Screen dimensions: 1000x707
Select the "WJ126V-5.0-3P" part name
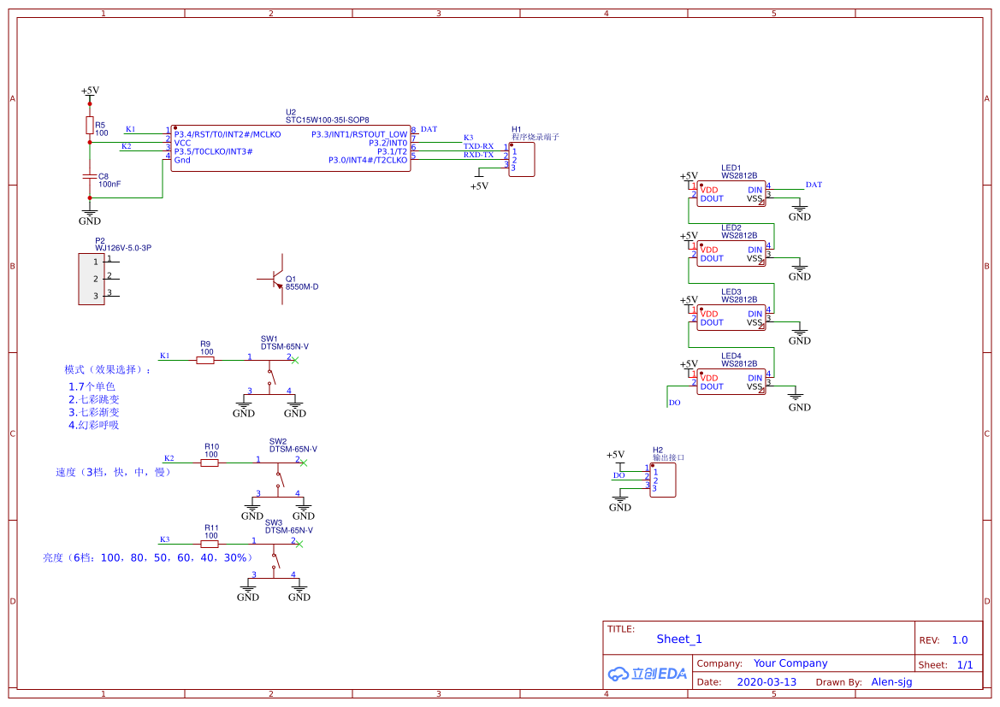coord(123,248)
